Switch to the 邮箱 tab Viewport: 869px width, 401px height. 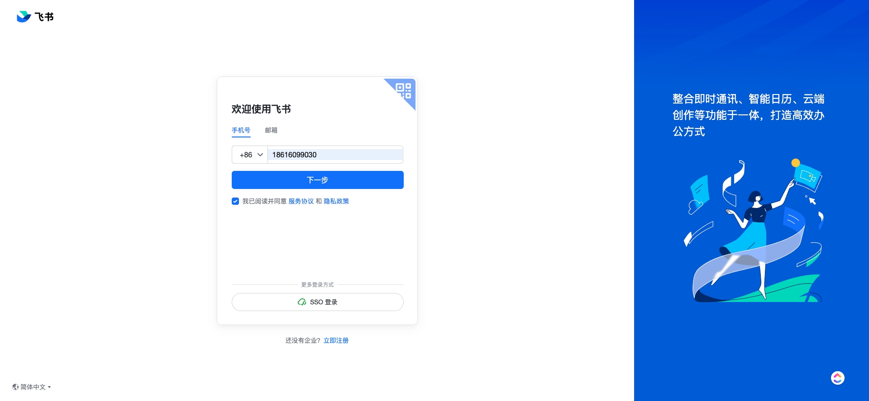click(x=271, y=130)
